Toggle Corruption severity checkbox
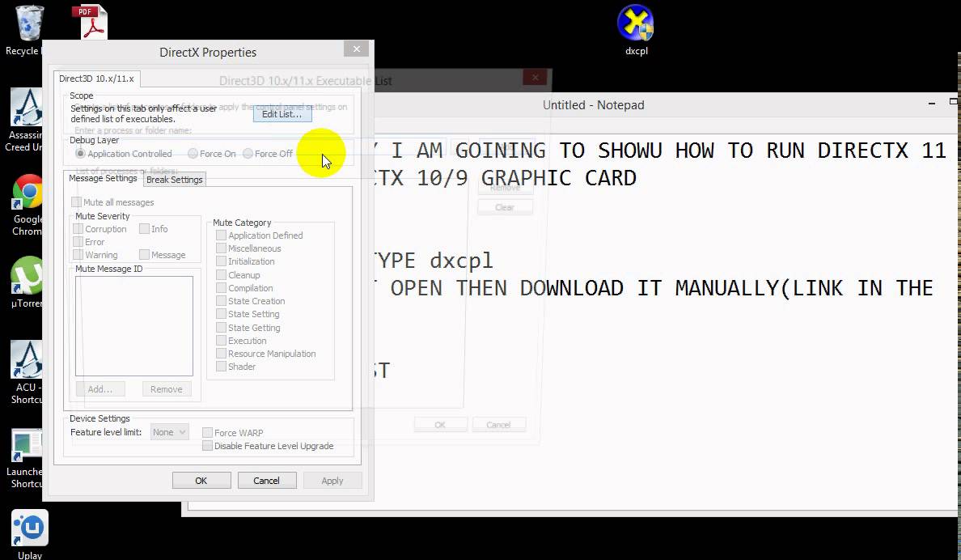Viewport: 961px width, 560px height. (78, 229)
